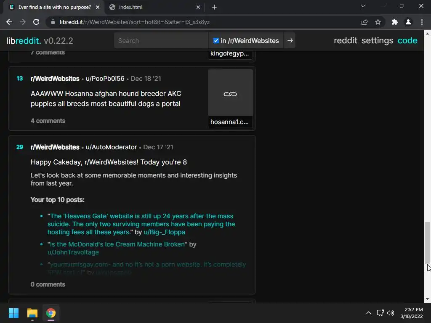The width and height of the screenshot is (431, 323).
Task: Click the 'Your top 10 posts:' heading
Action: click(x=57, y=200)
